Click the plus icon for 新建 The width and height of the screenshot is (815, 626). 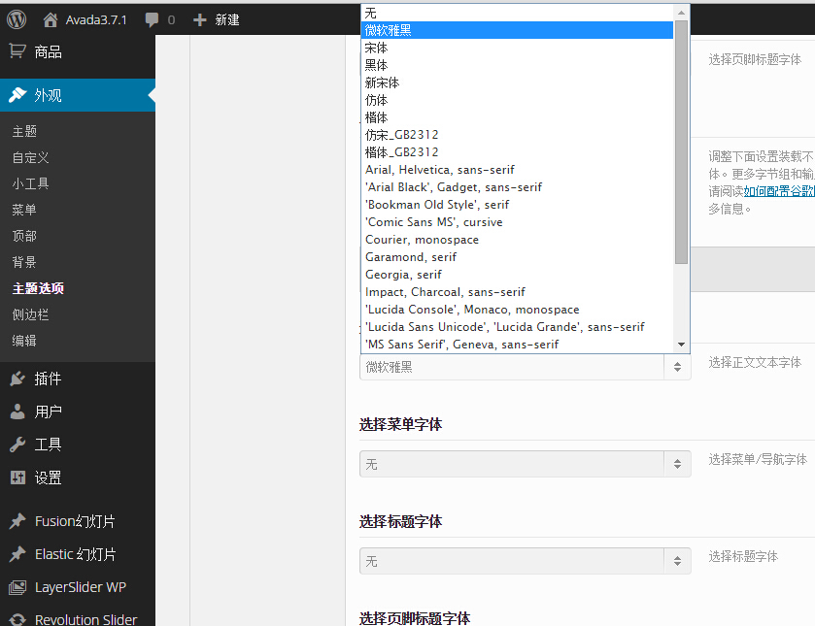coord(199,19)
